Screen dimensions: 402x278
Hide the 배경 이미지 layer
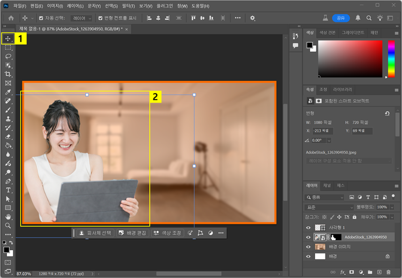(x=308, y=246)
